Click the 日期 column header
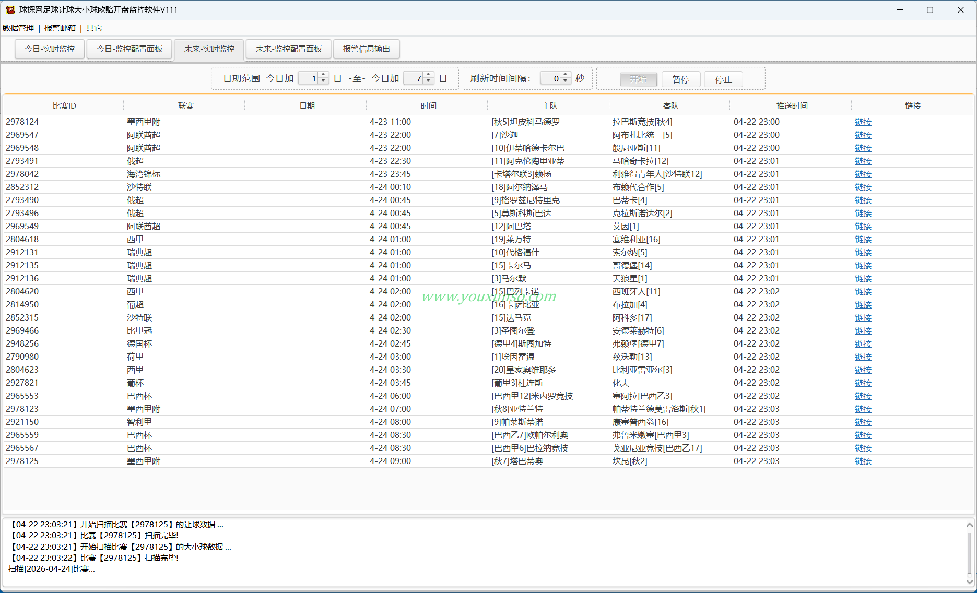Viewport: 977px width, 593px height. (x=307, y=106)
